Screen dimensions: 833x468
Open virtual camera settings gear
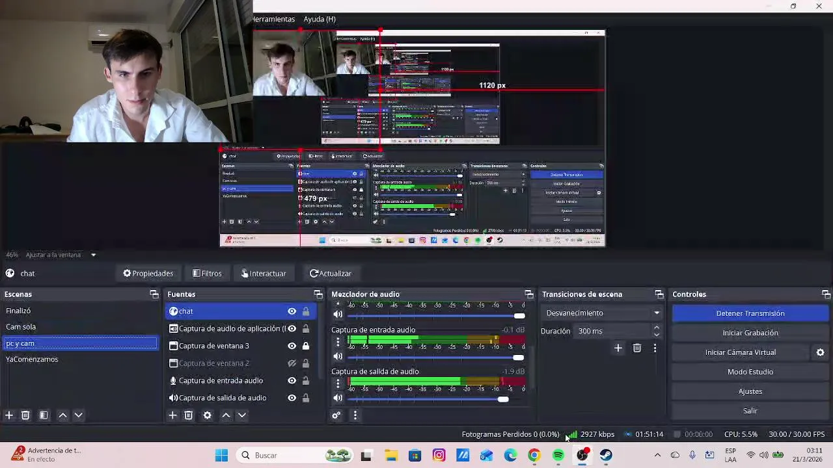pyautogui.click(x=820, y=352)
